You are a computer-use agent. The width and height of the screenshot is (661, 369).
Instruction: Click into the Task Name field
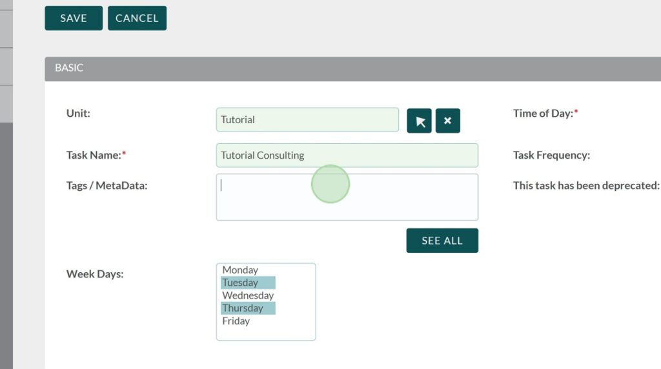347,155
